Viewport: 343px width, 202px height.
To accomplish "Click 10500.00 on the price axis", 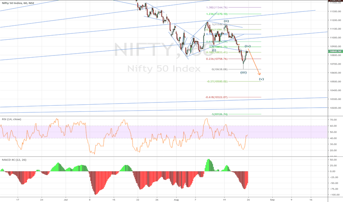I will click(336, 82).
